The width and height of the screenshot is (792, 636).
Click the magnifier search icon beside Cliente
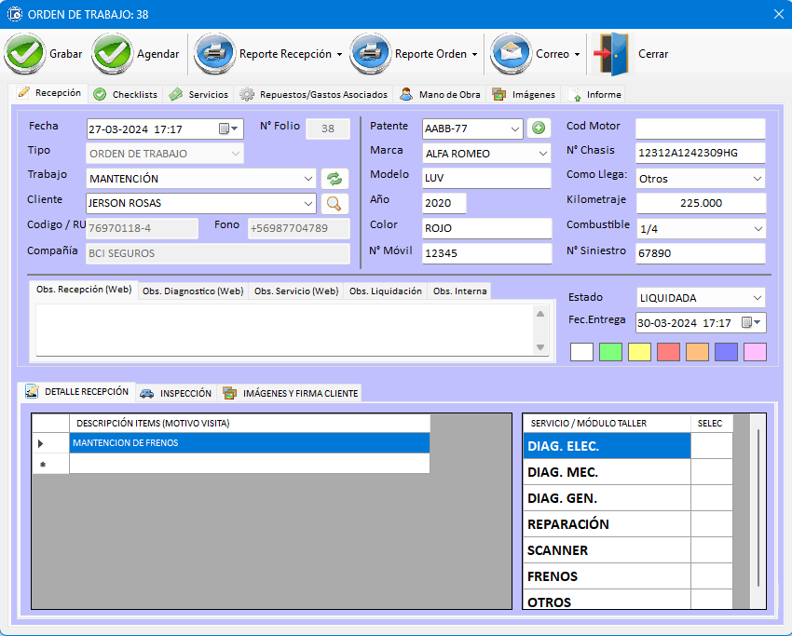[x=334, y=203]
